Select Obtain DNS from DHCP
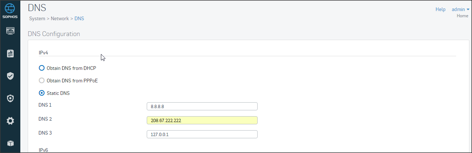 pyautogui.click(x=42, y=68)
